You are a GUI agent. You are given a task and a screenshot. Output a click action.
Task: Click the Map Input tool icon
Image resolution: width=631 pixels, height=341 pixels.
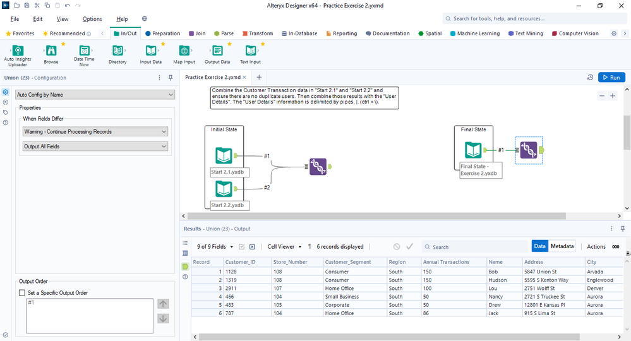pos(184,51)
